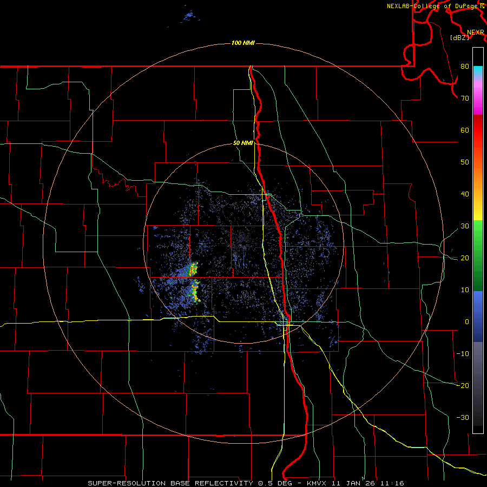Click the magenta band of the color scale
The width and height of the screenshot is (487, 487).
(478, 98)
